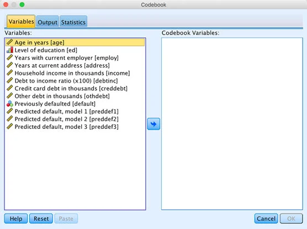Click inside the empty Codebook Variables list
Image resolution: width=307 pixels, height=229 pixels.
pos(232,124)
